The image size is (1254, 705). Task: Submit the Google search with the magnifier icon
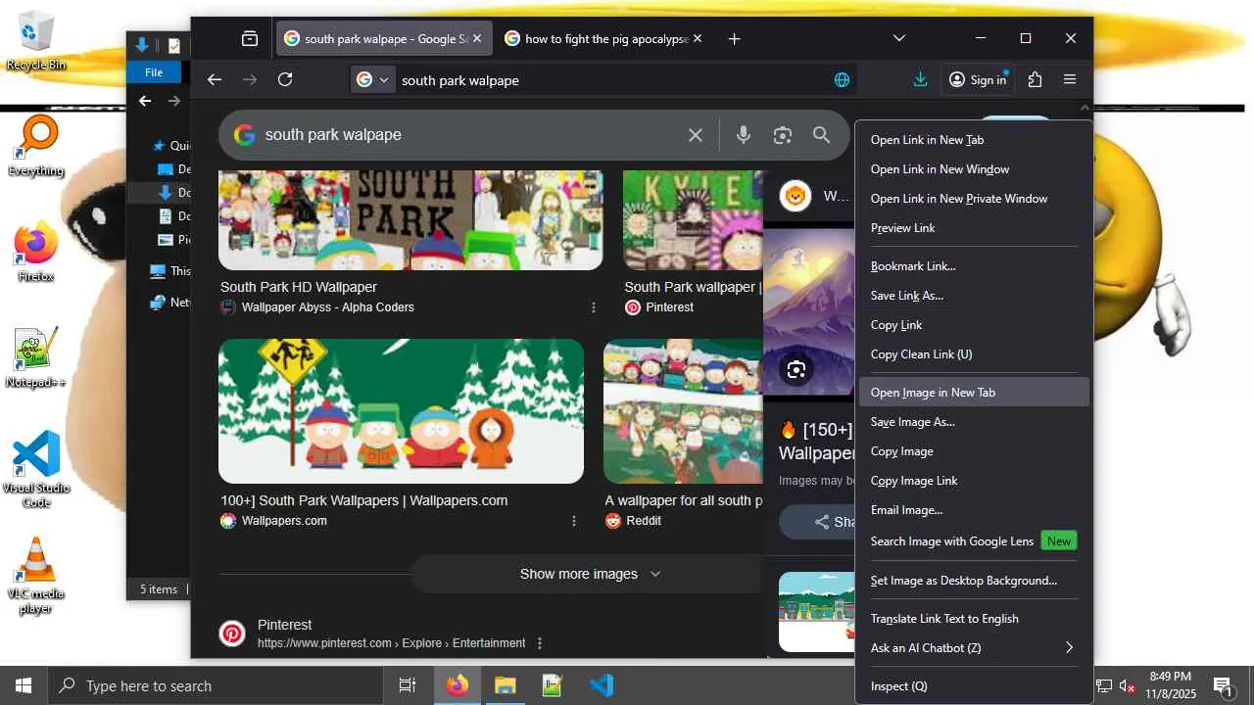(821, 135)
